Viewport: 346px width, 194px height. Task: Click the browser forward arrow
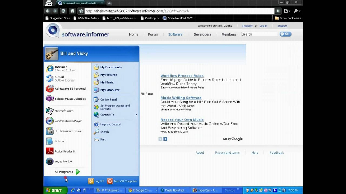click(55, 11)
